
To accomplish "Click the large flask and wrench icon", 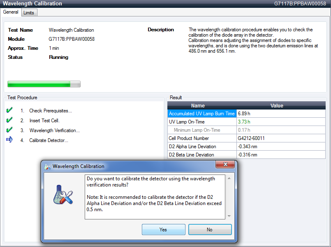I will click(63, 195).
